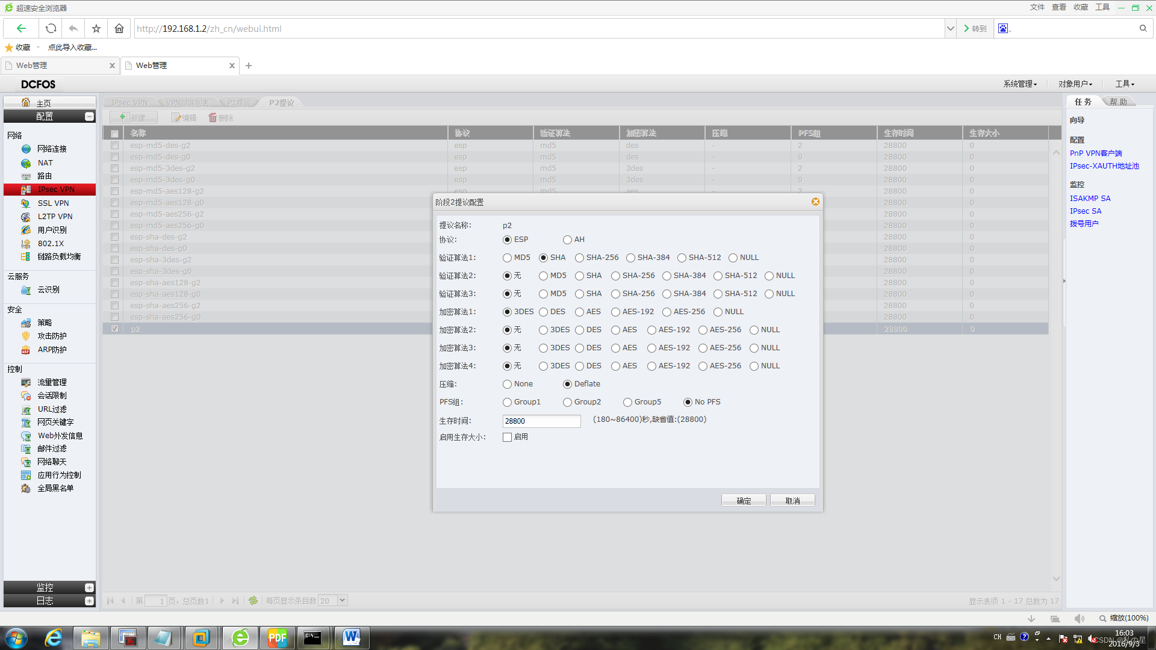1156x650 pixels.
Task: Enable the 启用生存大小 checkbox
Action: coord(508,437)
